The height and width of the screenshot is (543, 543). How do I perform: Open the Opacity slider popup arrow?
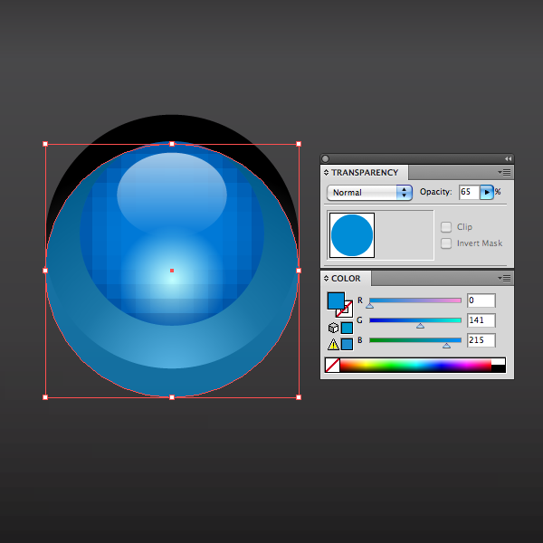pyautogui.click(x=487, y=192)
